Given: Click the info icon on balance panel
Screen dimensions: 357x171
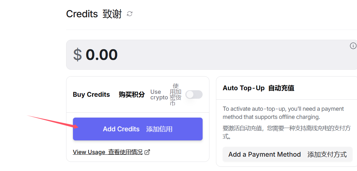Looking at the screenshot, I should (x=353, y=46).
